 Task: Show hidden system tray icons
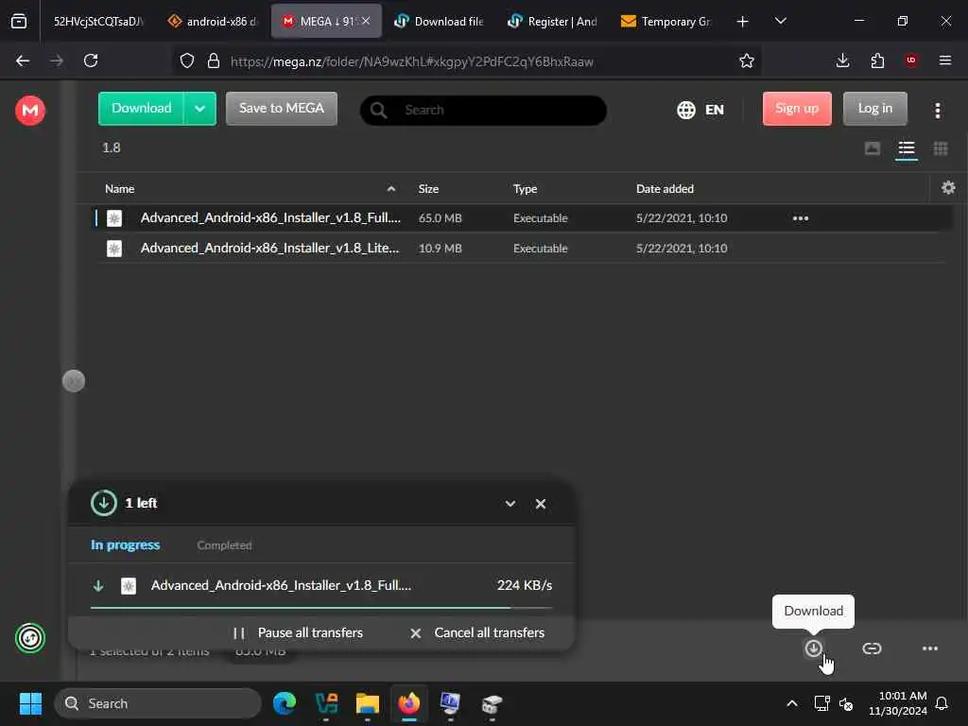pos(792,703)
